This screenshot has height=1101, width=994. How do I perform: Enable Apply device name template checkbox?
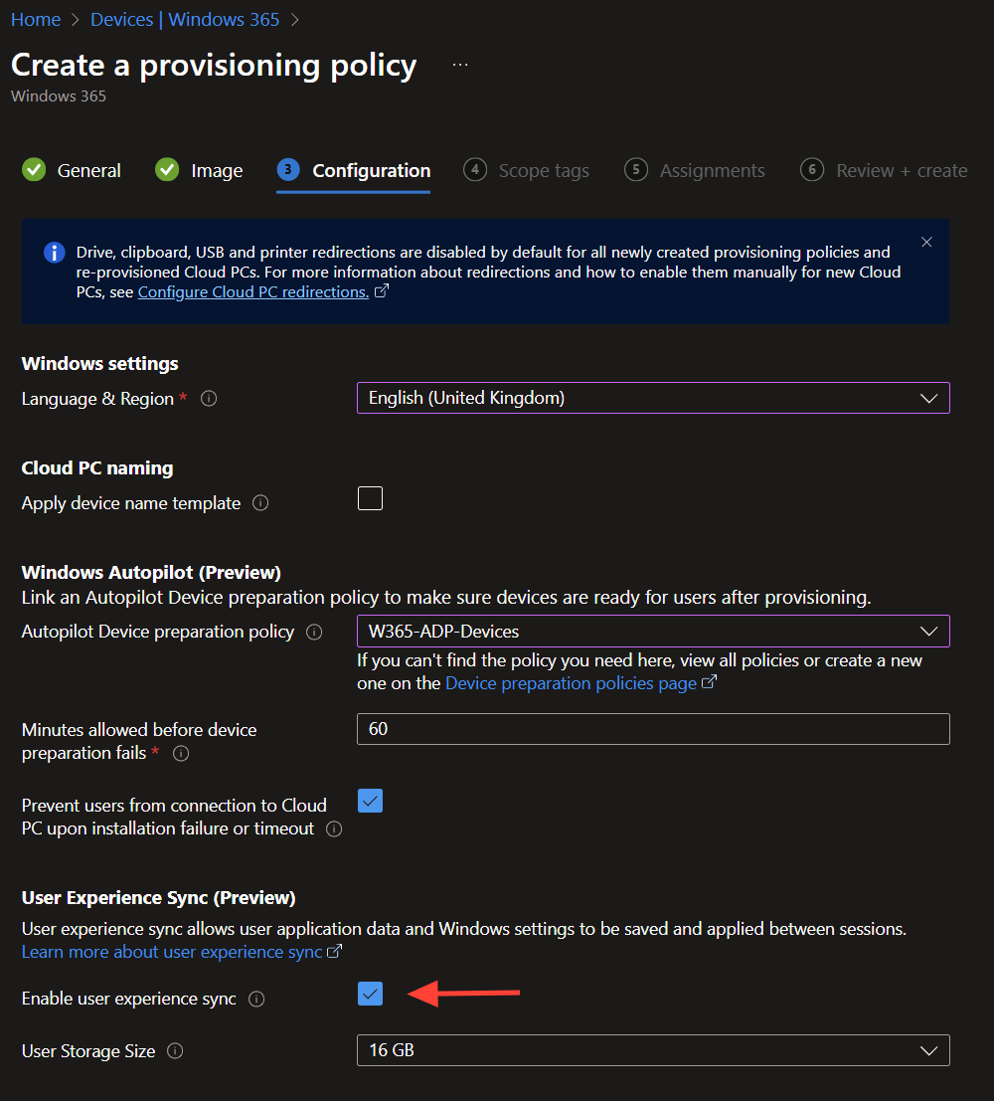(370, 498)
